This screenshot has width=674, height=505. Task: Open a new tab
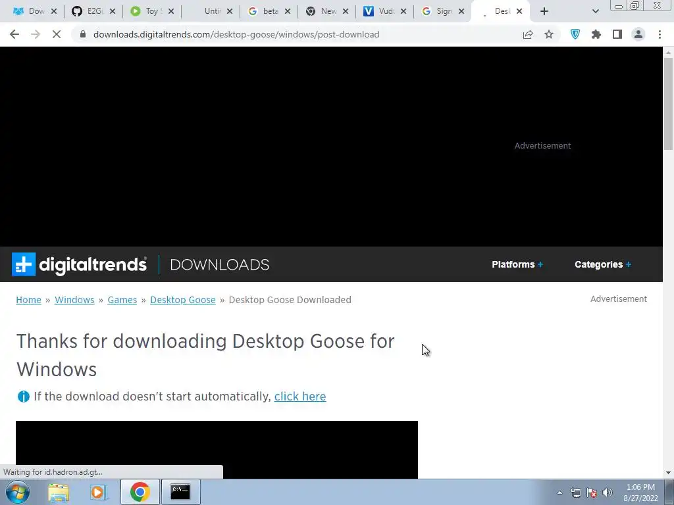pyautogui.click(x=544, y=11)
